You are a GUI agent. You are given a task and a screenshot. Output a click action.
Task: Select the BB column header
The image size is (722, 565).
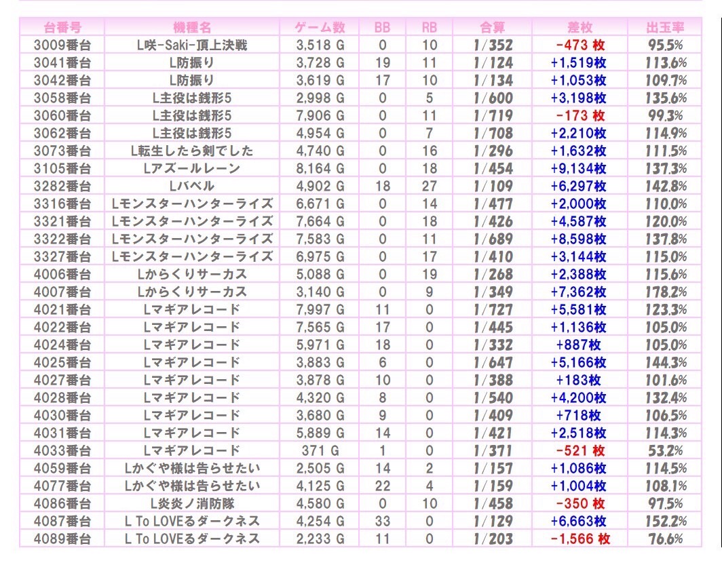[x=383, y=28]
